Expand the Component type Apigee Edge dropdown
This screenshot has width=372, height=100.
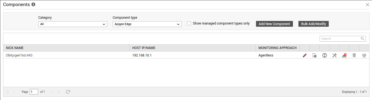(x=147, y=24)
